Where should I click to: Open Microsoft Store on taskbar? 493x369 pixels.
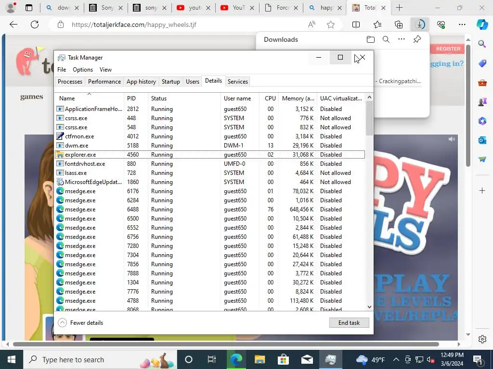coord(283,359)
